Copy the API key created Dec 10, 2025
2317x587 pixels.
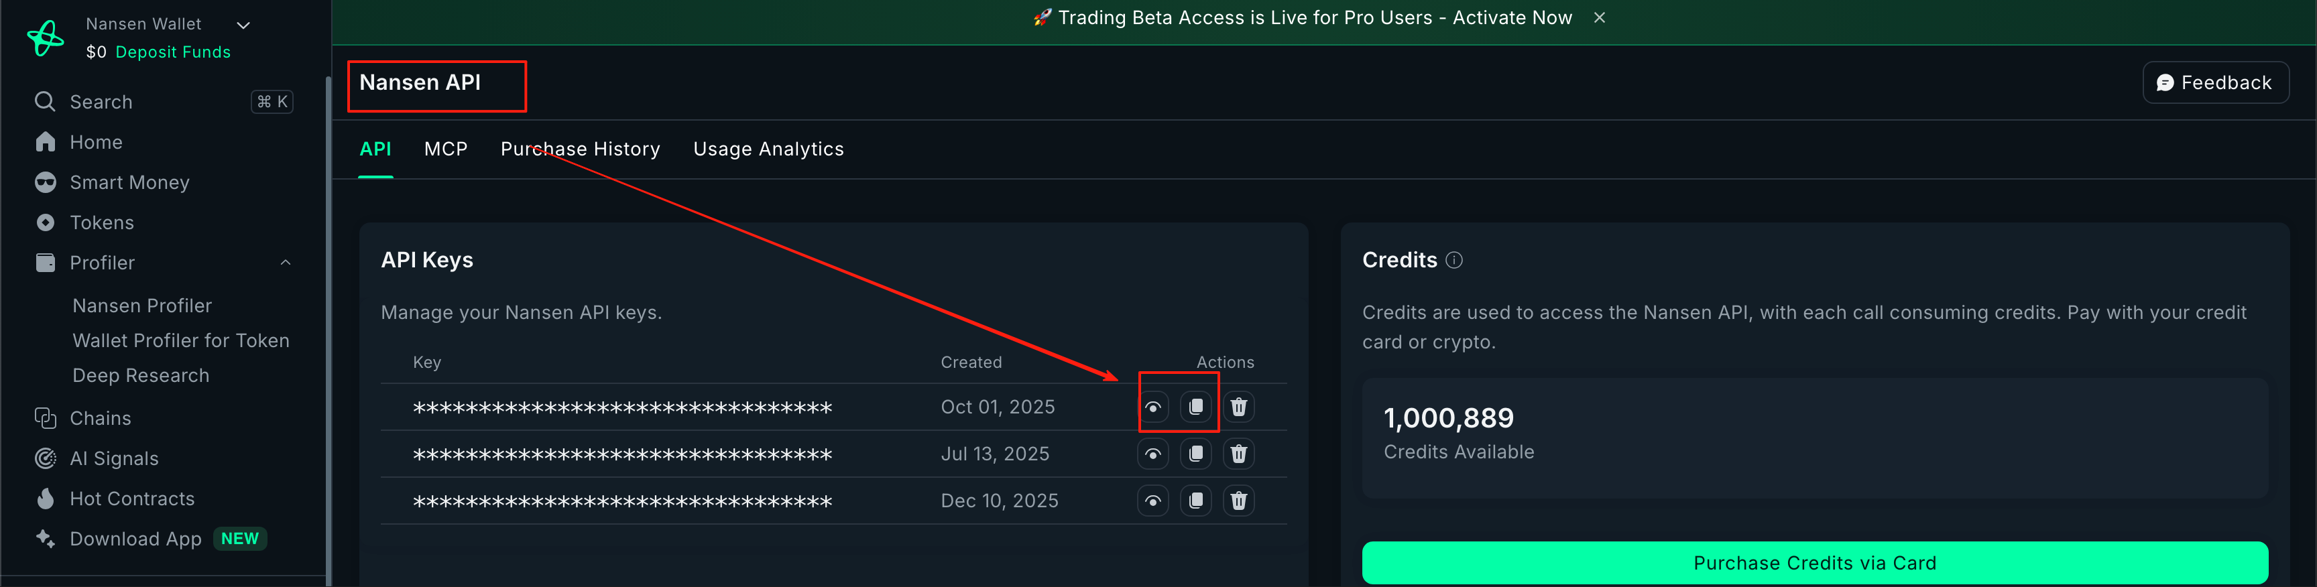(x=1195, y=501)
